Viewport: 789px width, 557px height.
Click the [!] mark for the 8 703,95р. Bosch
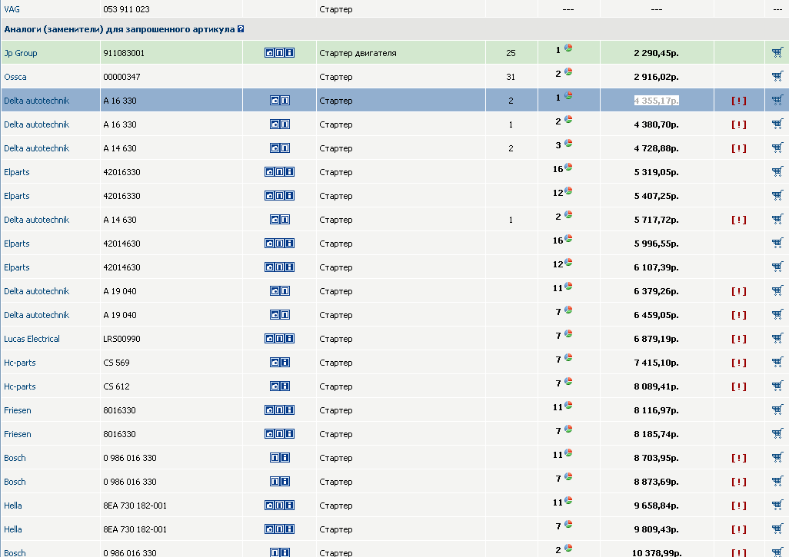coord(738,458)
